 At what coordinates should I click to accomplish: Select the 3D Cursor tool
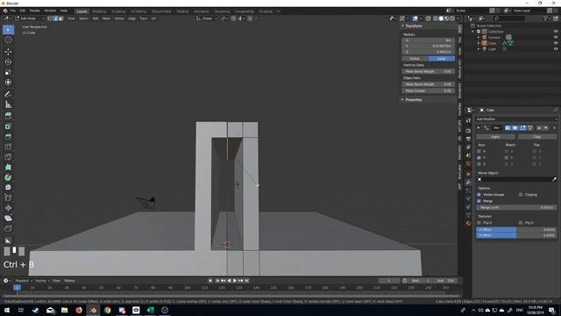[x=8, y=40]
